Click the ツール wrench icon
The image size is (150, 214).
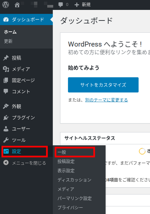[x=6, y=140]
